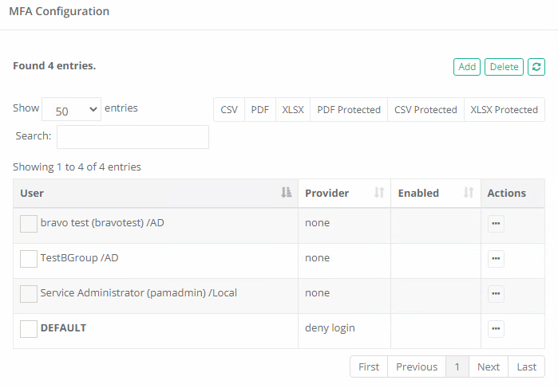Click the 'MFA Configuration' heading
Viewport: 558px width, 388px height.
tap(59, 11)
